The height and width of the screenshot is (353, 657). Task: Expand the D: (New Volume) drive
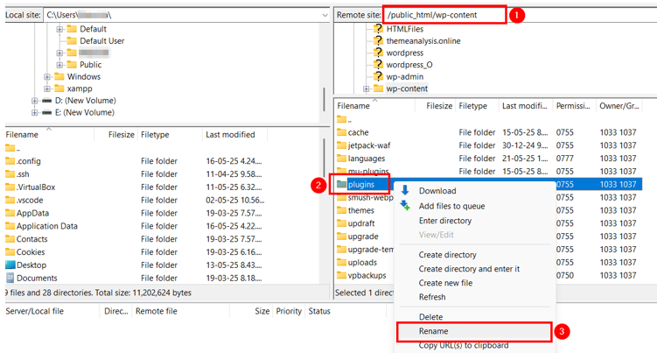[34, 101]
